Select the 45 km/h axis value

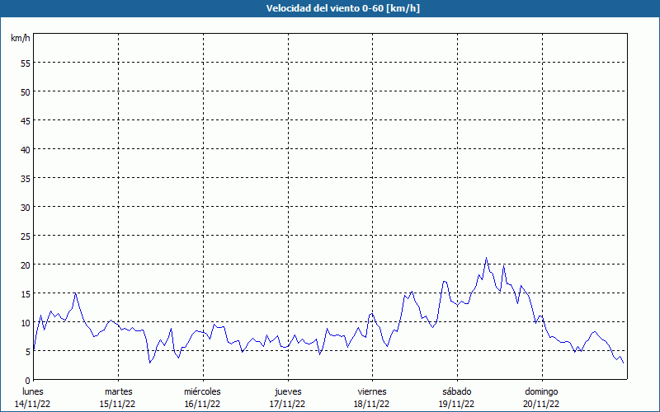[x=26, y=120]
